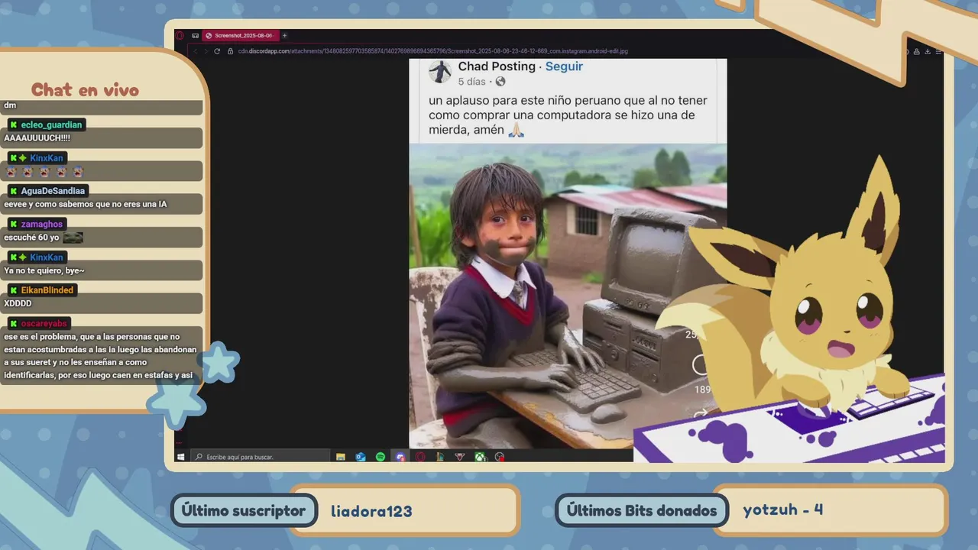The height and width of the screenshot is (550, 978).
Task: Click the Opera menu logo in browser
Action: click(180, 35)
